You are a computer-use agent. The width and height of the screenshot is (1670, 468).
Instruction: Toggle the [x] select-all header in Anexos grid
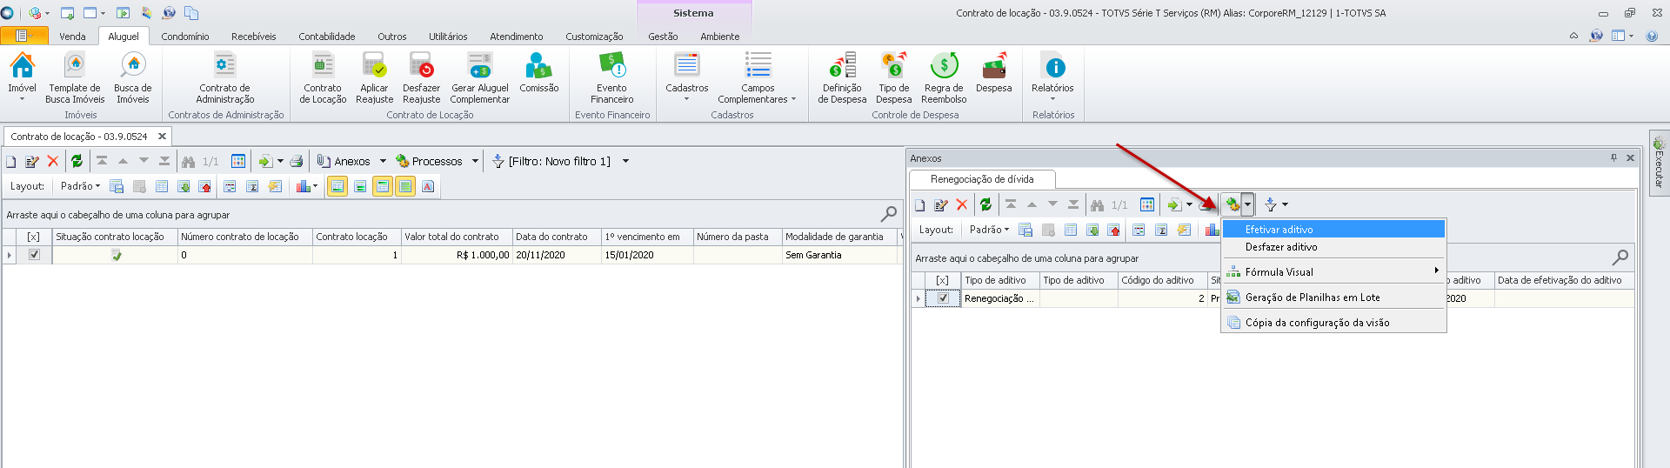click(943, 280)
